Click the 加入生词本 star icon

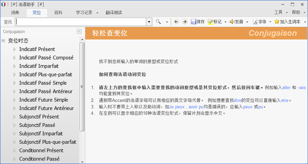coord(276,22)
